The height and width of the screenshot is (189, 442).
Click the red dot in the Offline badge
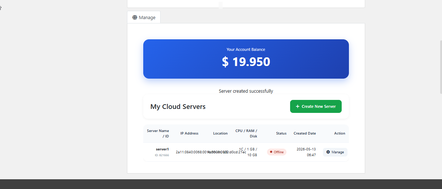tap(271, 152)
